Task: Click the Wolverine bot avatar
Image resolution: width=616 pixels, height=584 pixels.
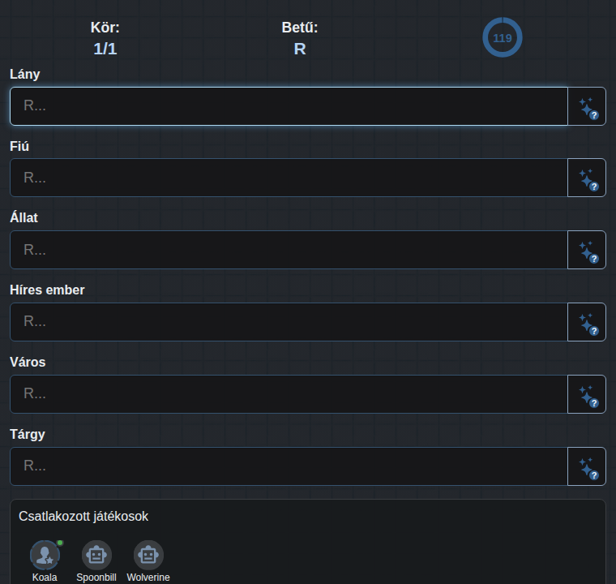Action: 148,555
